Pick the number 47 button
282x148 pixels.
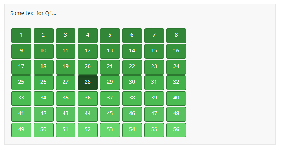pyautogui.click(x=154, y=114)
